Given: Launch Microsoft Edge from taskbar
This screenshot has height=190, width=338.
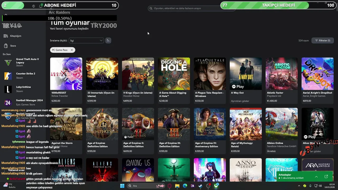Looking at the screenshot, I should click(x=185, y=186).
